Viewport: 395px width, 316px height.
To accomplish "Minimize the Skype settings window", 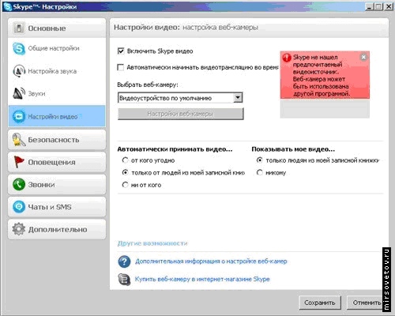I will (x=370, y=6).
